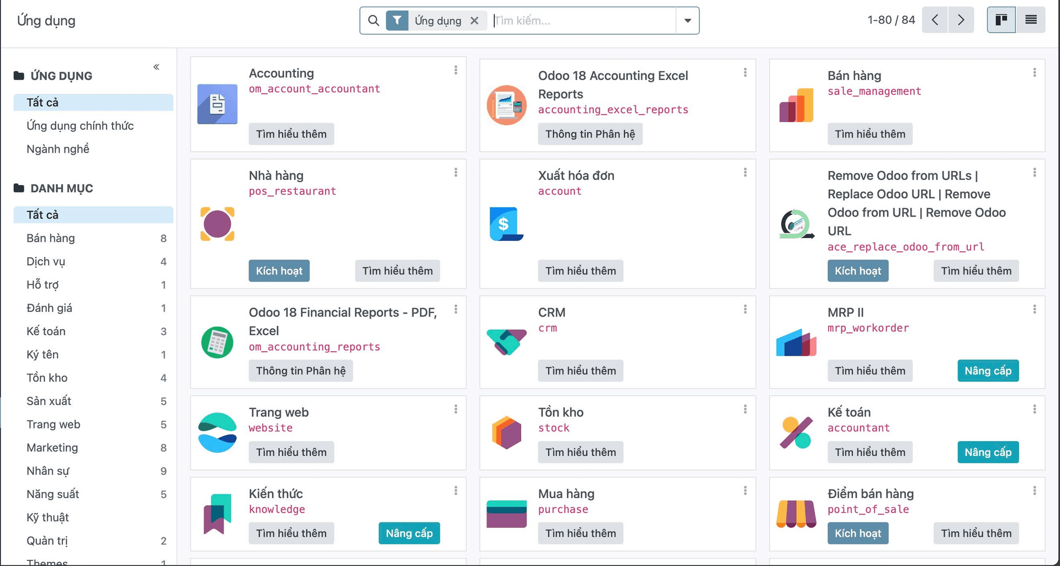This screenshot has width=1060, height=566.
Task: Open the kebab menu on the MRP II card
Action: [x=1035, y=309]
